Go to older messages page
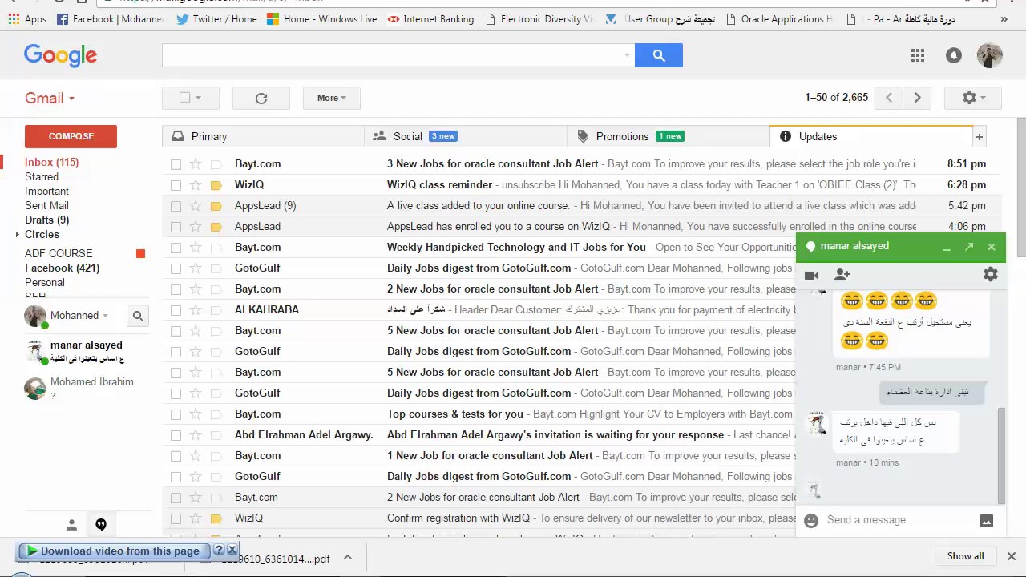Viewport: 1026px width, 577px height. (917, 97)
